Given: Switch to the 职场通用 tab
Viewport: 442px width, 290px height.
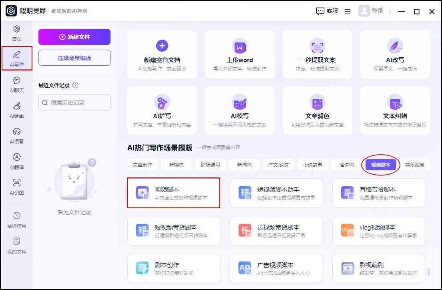Looking at the screenshot, I should (x=211, y=165).
